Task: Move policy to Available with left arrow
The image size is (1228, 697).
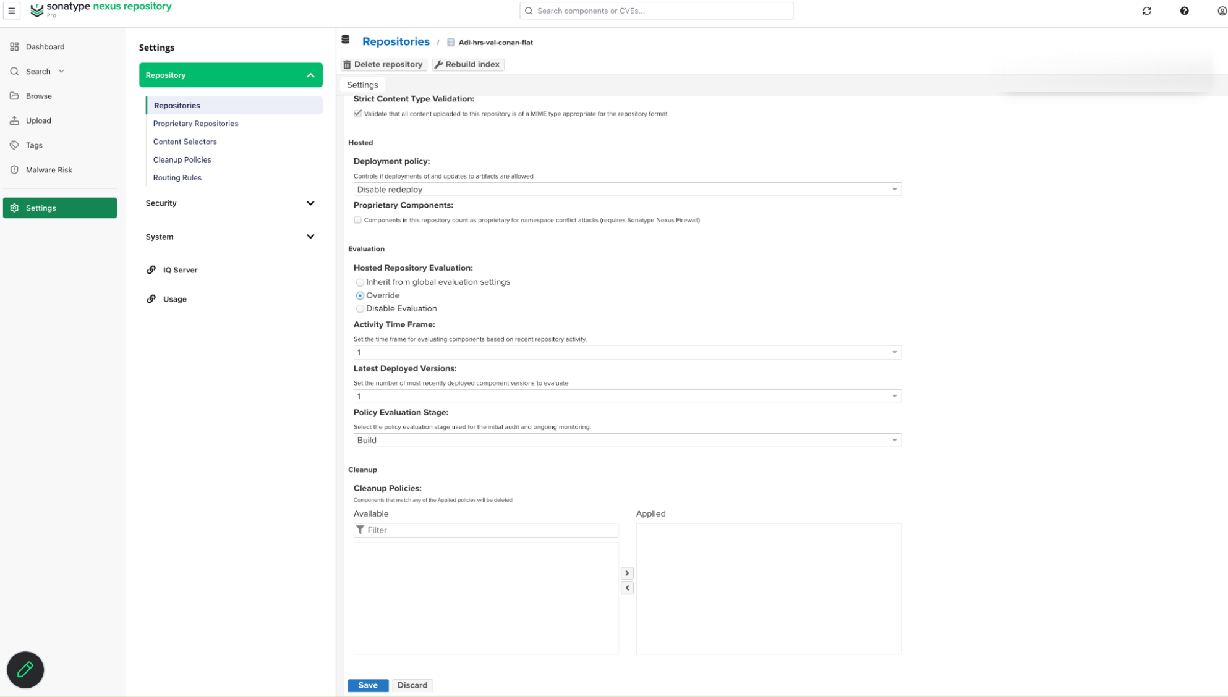Action: (x=627, y=588)
